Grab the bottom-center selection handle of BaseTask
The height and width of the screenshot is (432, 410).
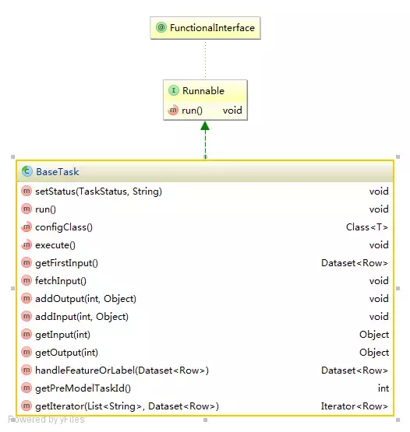[205, 420]
